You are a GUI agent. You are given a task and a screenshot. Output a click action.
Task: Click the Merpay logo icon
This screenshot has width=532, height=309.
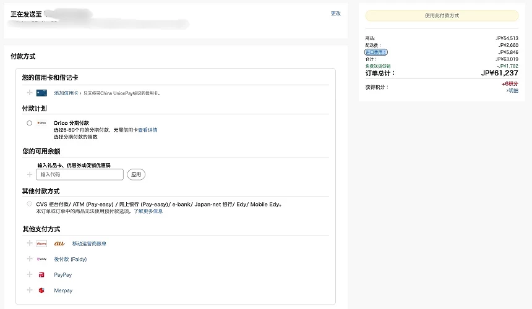(x=41, y=290)
